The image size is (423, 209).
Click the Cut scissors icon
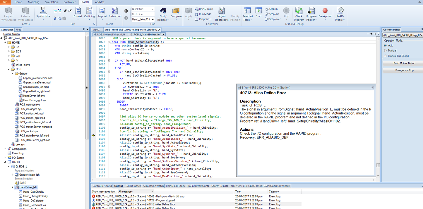click(x=55, y=18)
